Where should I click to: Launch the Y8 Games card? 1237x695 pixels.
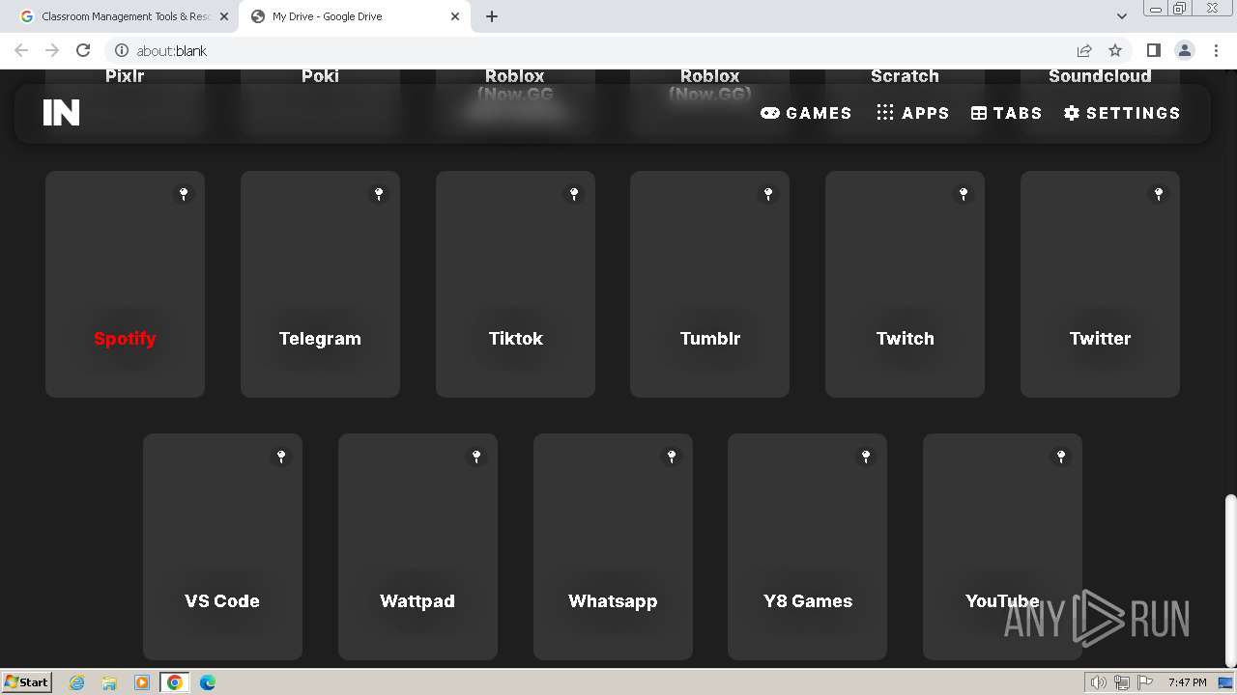pyautogui.click(x=807, y=546)
